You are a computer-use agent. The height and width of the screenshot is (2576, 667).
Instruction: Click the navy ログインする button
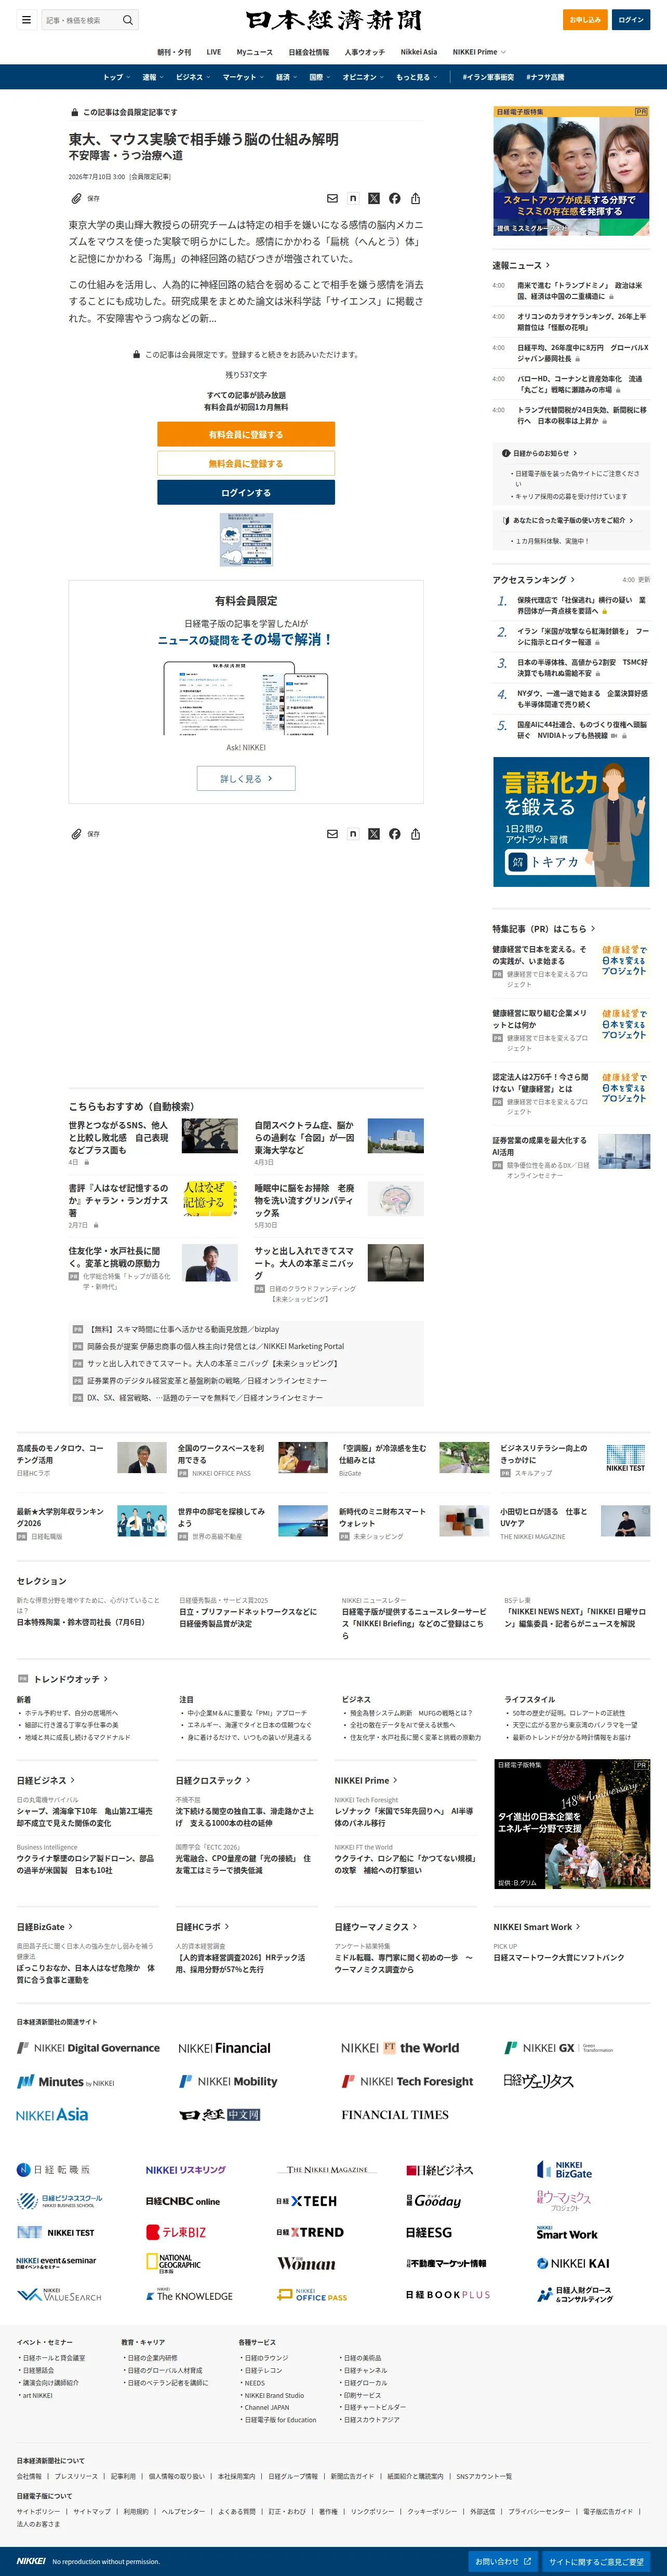(246, 493)
